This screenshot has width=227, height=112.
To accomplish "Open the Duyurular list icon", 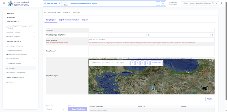I will tap(59, 3).
